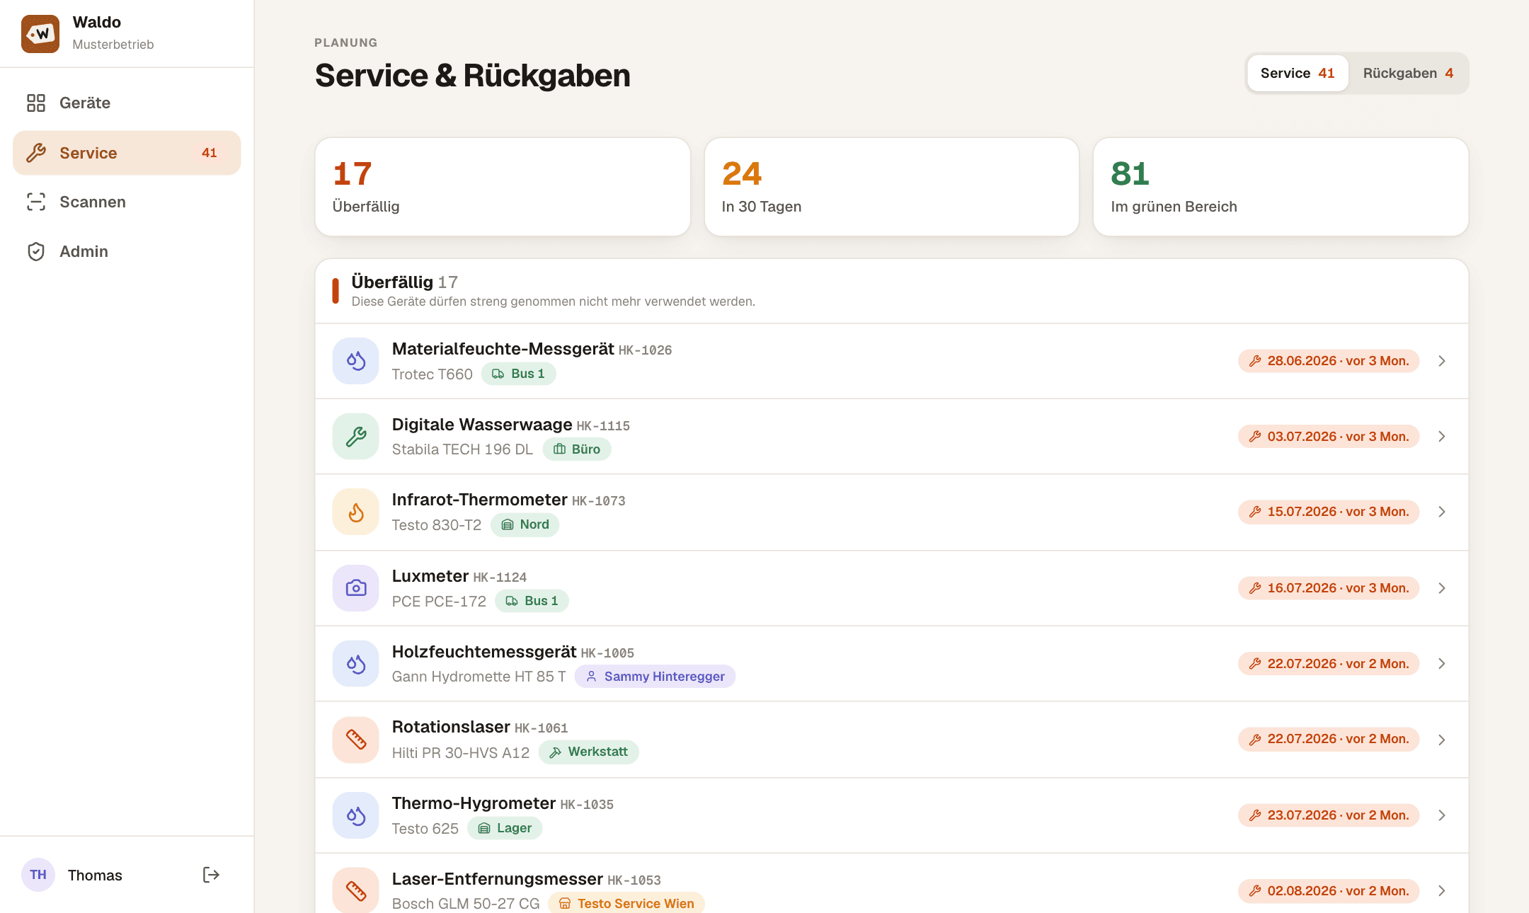Click the 81 Im grünen Bereich card
Screen dimensions: 1529x913
pyautogui.click(x=1281, y=187)
